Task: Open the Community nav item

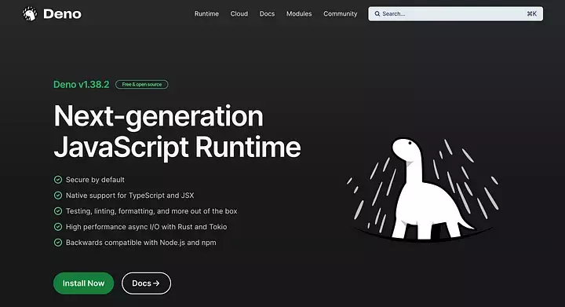Action: point(340,13)
